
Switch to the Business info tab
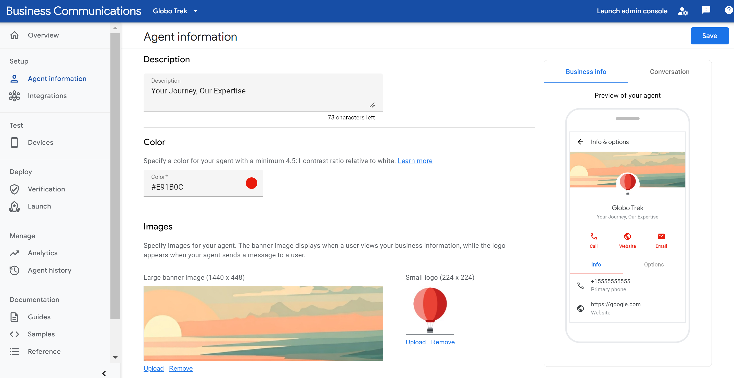point(586,71)
